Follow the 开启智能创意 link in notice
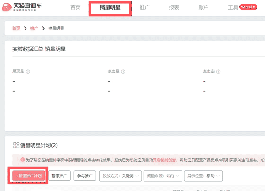265x191 pixels. [165, 159]
